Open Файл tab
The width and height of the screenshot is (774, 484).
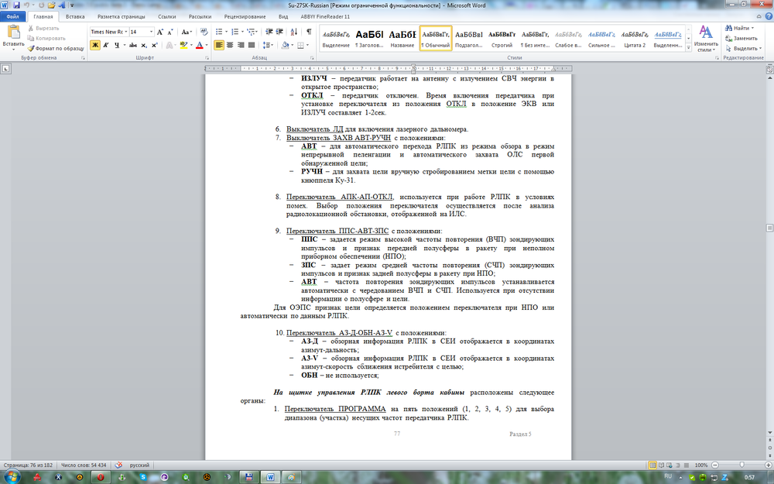13,16
